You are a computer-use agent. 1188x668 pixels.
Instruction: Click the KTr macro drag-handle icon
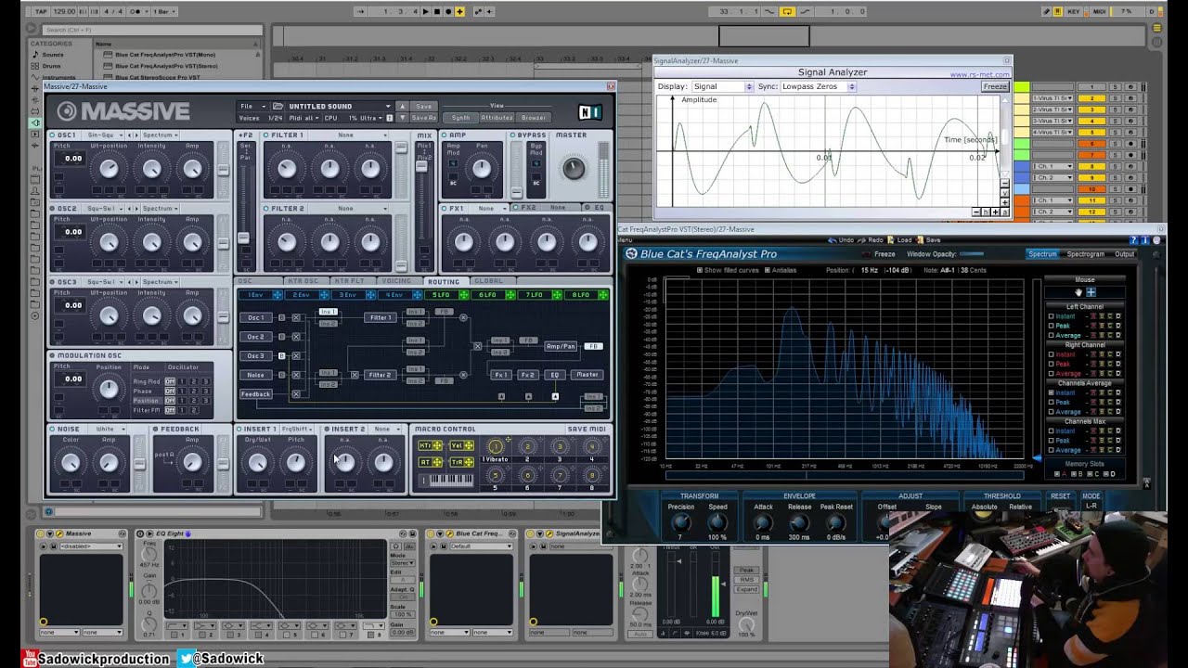click(x=437, y=446)
